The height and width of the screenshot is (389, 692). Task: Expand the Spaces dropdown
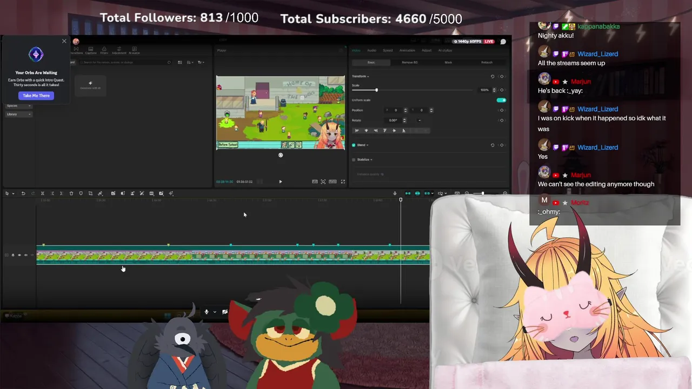click(18, 105)
